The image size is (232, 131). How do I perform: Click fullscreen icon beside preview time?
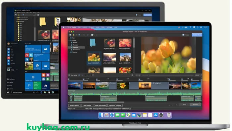tap(201, 75)
